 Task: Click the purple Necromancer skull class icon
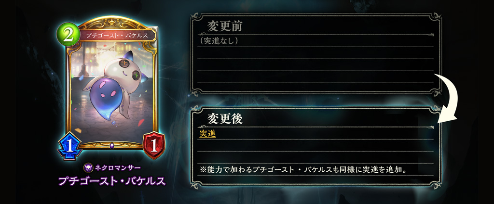[x=88, y=167]
